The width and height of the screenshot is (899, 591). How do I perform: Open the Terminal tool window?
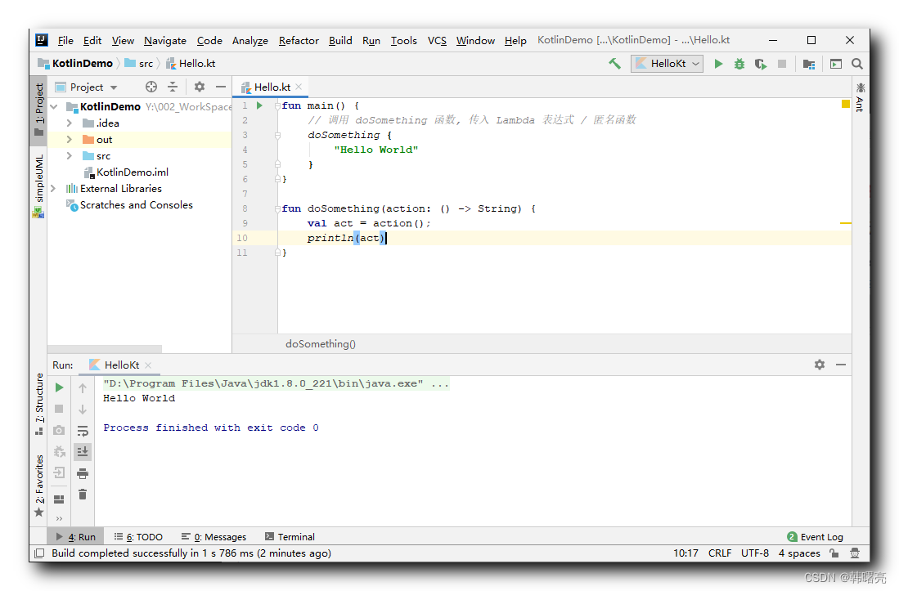click(290, 536)
